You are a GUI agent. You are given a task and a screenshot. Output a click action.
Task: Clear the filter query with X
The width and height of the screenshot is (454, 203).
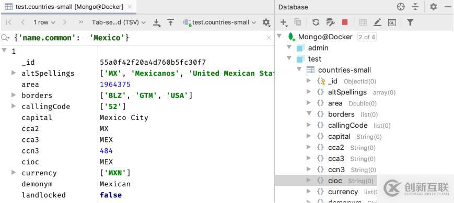point(269,38)
